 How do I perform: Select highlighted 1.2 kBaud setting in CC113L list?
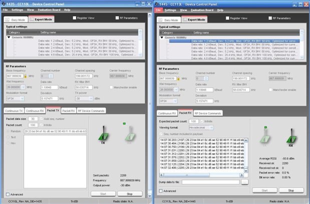pos(234,41)
